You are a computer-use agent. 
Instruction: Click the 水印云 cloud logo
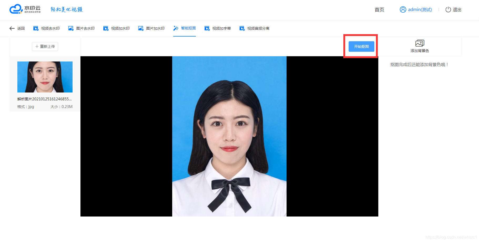coord(25,9)
